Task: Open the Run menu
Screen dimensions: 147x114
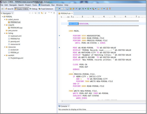Action: [53, 5]
